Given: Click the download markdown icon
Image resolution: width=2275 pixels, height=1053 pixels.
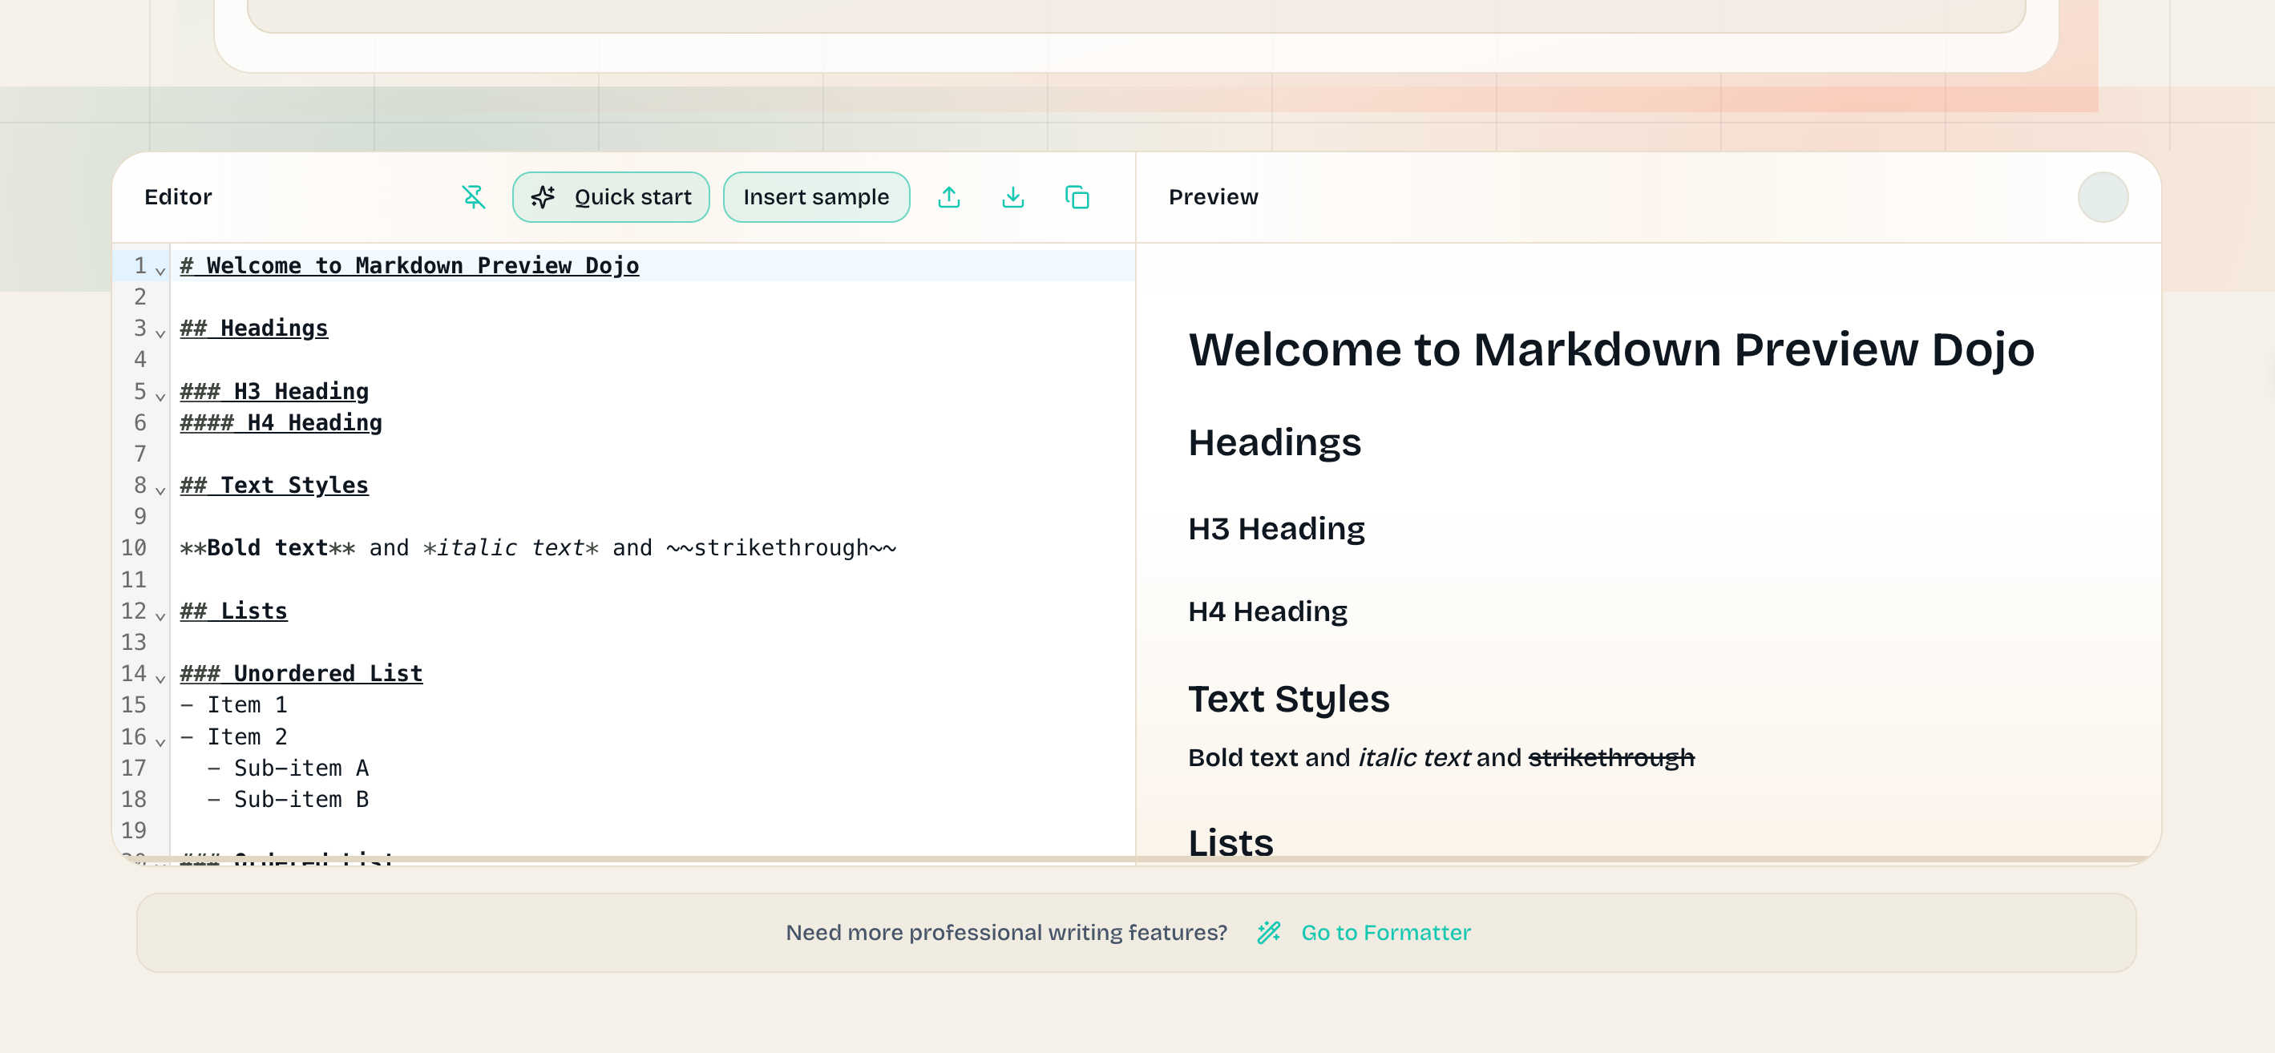Looking at the screenshot, I should click(1013, 197).
